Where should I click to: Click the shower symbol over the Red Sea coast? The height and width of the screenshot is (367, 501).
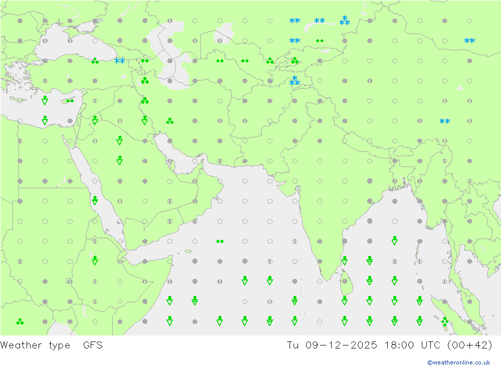point(95,200)
